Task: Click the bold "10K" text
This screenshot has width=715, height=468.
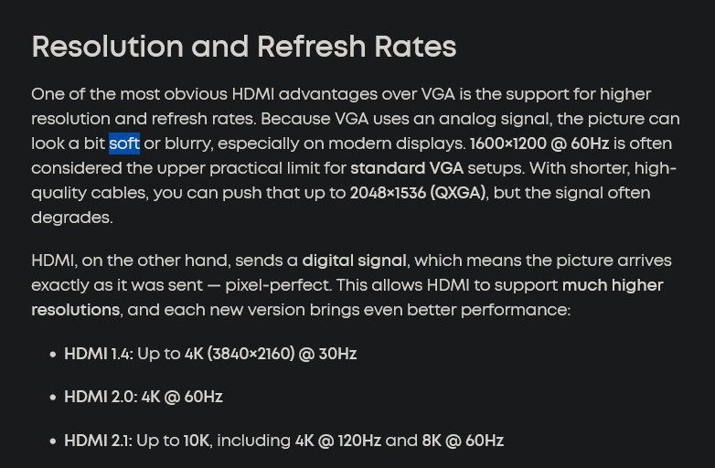Action: pyautogui.click(x=197, y=441)
